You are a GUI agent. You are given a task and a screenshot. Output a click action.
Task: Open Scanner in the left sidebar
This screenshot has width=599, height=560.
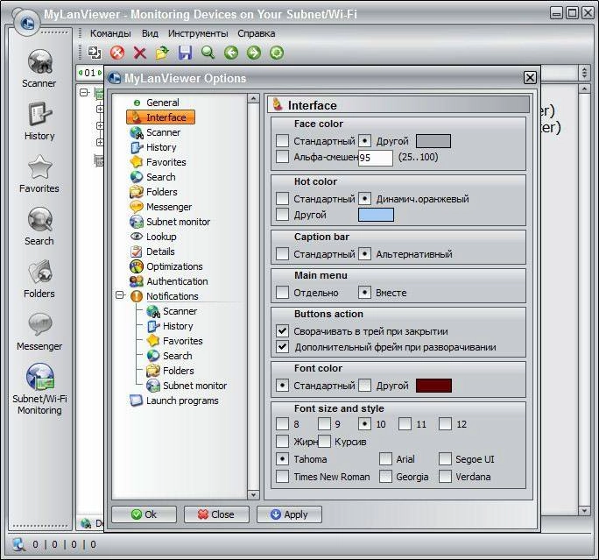(39, 69)
